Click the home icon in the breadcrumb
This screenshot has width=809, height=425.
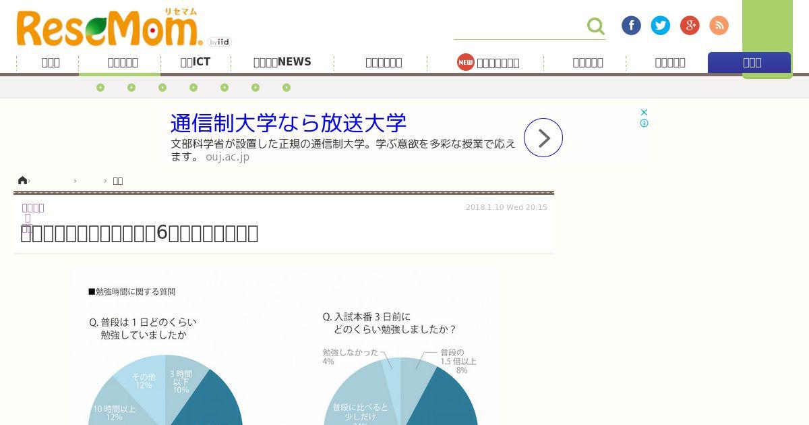tap(22, 180)
